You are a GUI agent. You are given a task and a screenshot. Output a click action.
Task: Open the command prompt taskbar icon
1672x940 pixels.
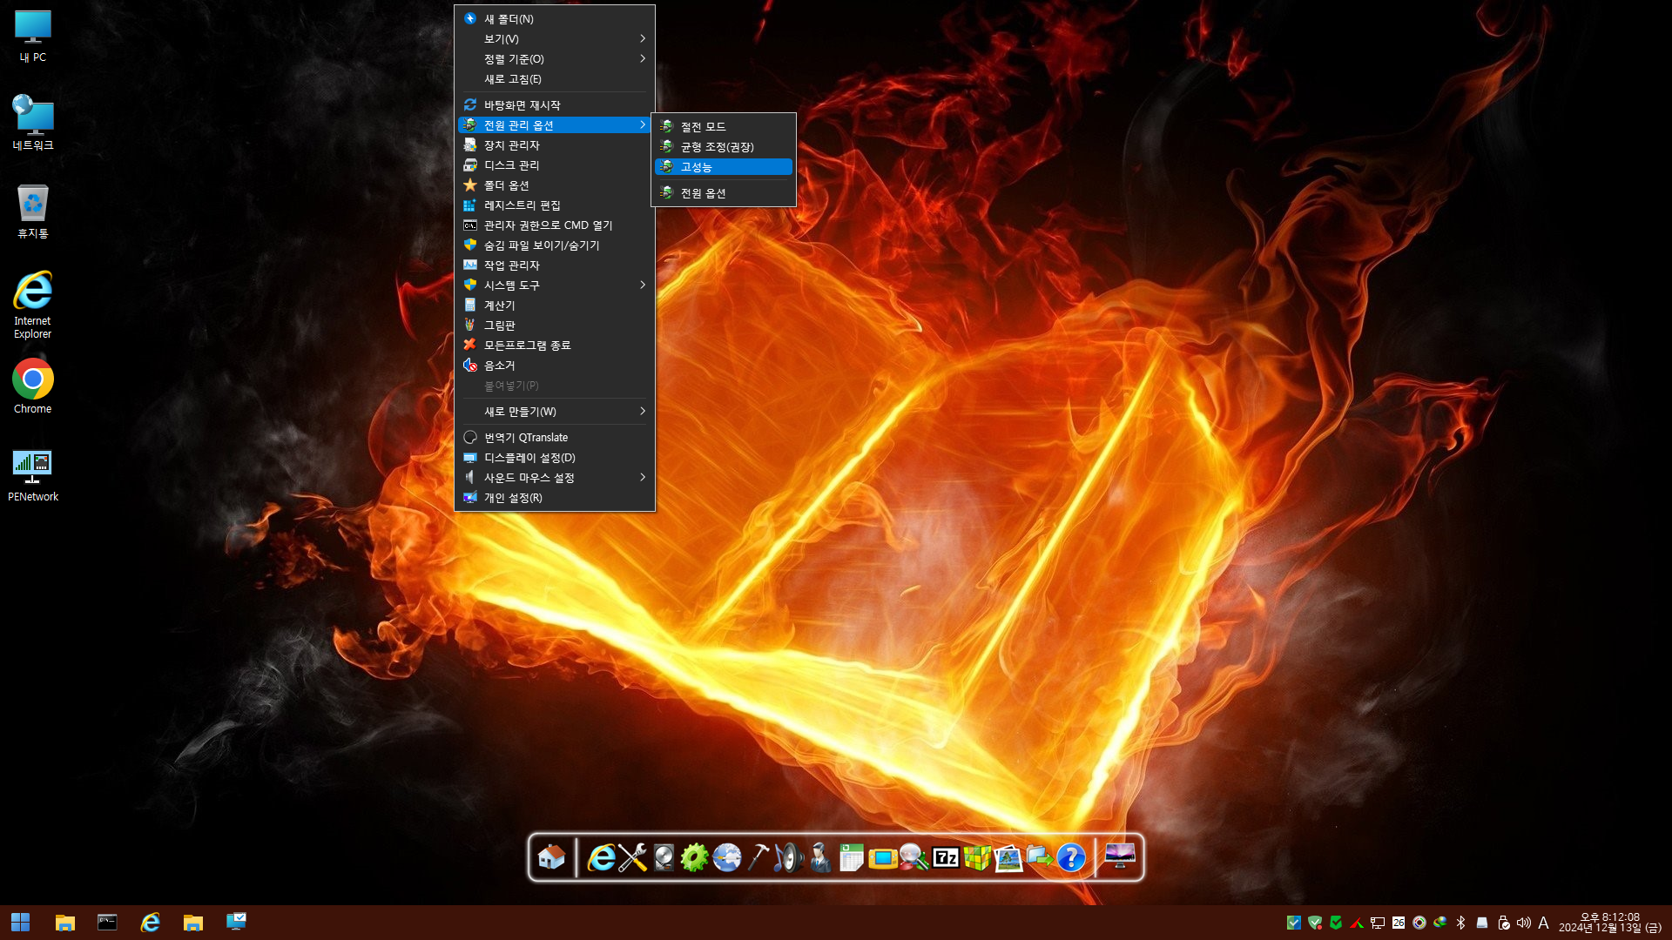pyautogui.click(x=107, y=923)
